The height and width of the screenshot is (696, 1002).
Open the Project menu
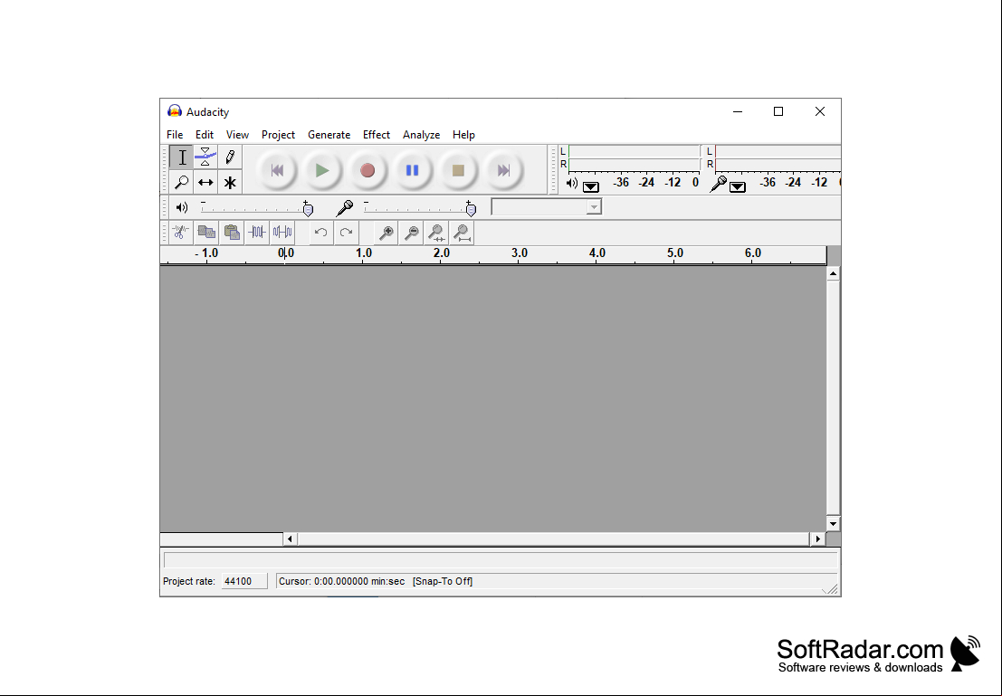tap(278, 135)
